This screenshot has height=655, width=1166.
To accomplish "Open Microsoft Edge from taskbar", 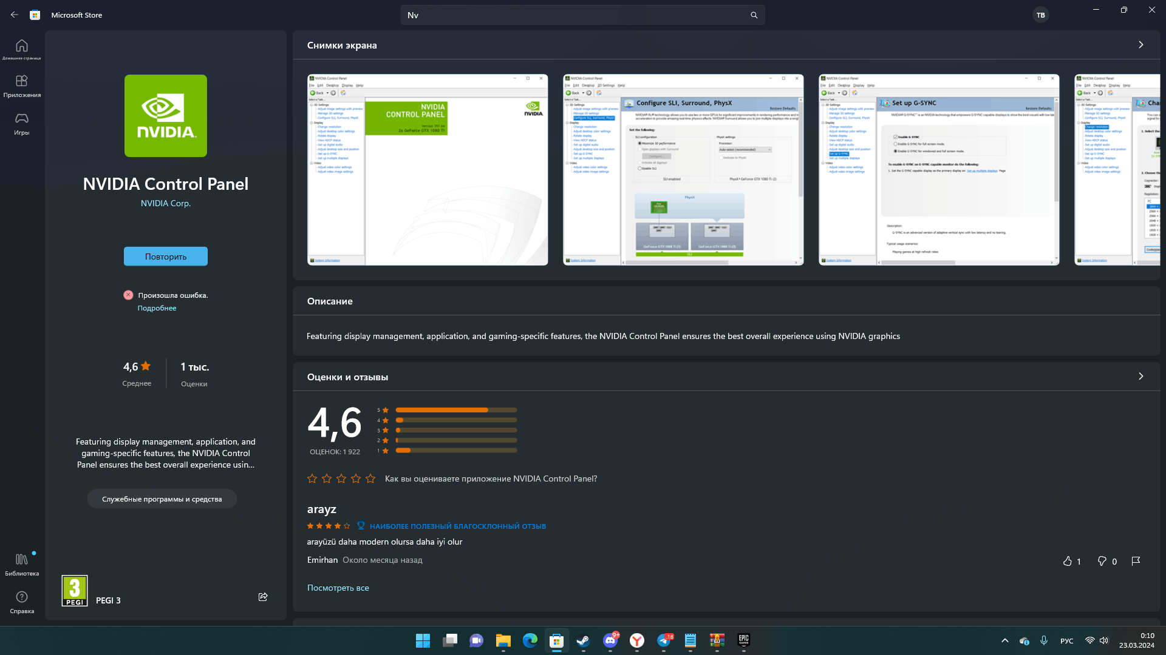I will (530, 640).
